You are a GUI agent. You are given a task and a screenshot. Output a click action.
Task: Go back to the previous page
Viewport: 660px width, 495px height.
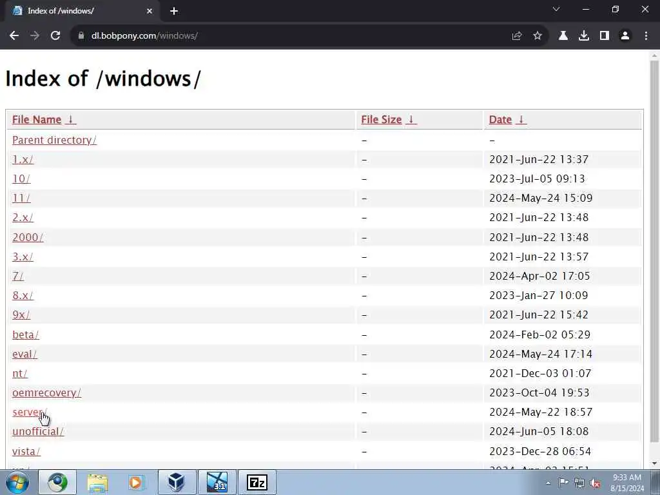click(14, 36)
